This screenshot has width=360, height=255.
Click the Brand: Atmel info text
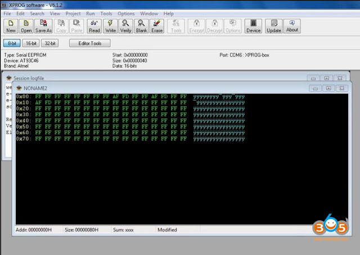pos(16,66)
